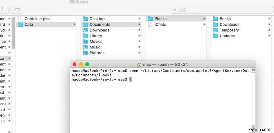Viewport: 274px width, 133px height.
Task: Select the Documents folder icon
Action: pos(85,25)
